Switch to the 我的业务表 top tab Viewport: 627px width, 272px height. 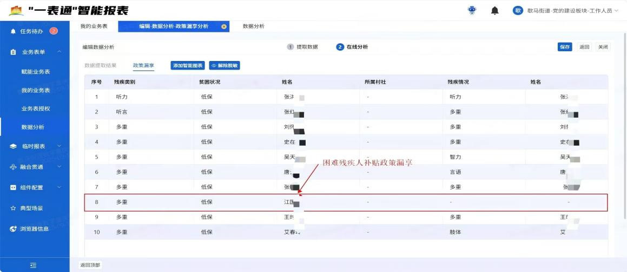coord(94,26)
